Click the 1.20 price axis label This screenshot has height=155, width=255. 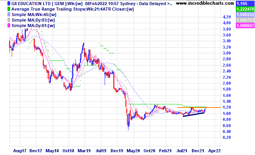click(x=227, y=108)
